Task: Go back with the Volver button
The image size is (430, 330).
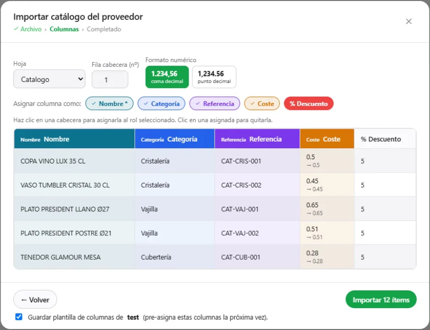Action: [x=35, y=299]
